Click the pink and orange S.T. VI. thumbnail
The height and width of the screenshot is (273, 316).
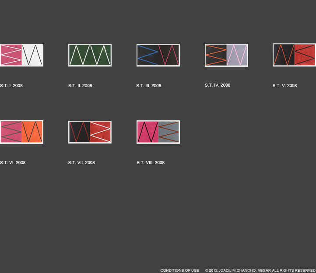click(21, 132)
